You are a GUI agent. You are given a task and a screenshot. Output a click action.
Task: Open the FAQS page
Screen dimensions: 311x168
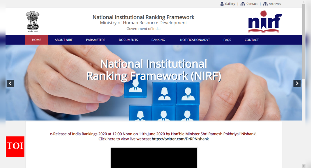pos(227,40)
